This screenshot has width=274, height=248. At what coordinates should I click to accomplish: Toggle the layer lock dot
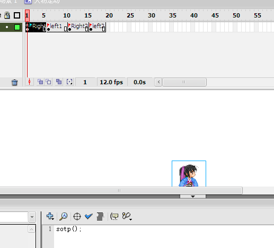[7, 27]
